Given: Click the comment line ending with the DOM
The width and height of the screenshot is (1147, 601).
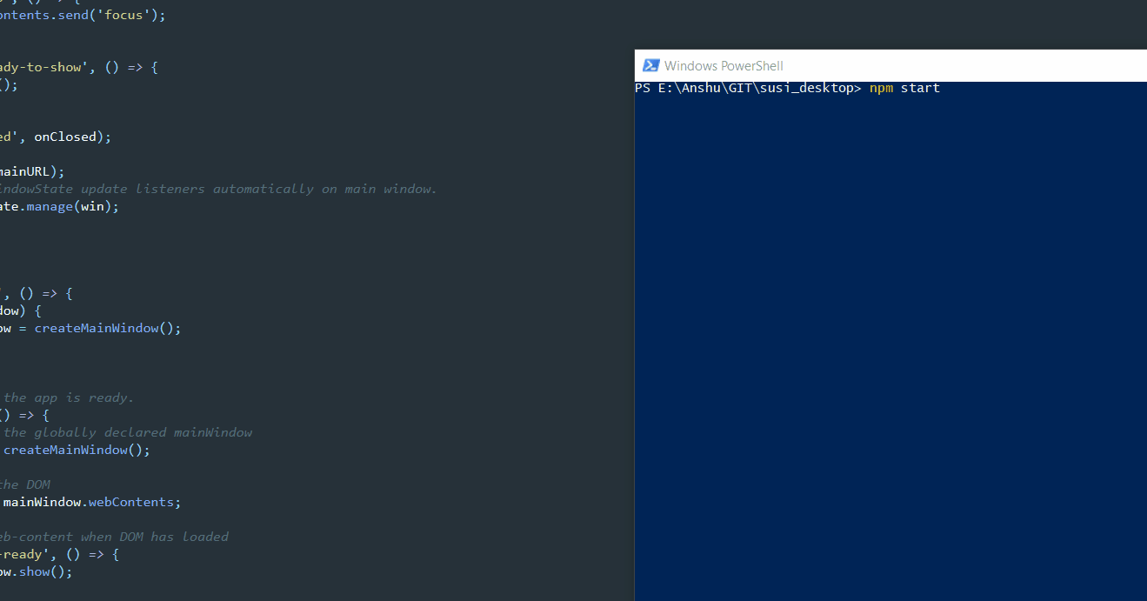Looking at the screenshot, I should [26, 484].
